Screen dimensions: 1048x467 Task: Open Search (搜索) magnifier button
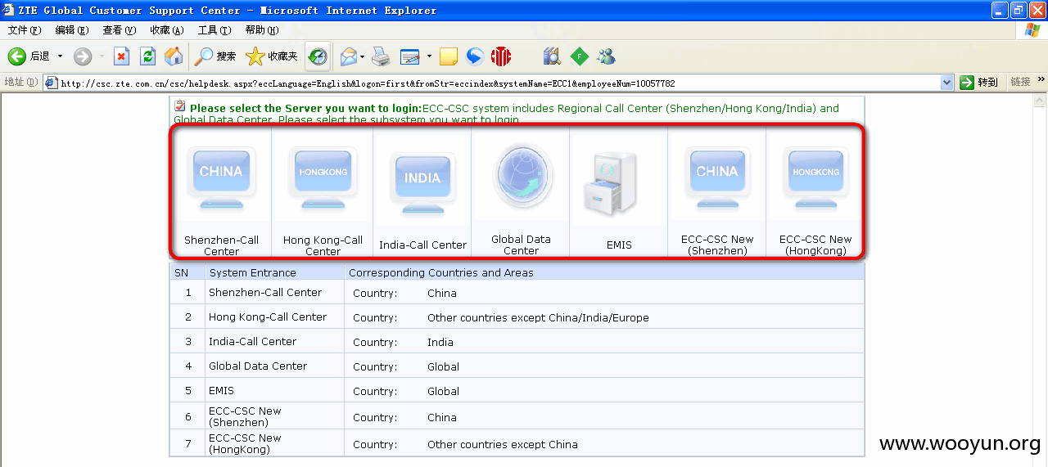coord(215,56)
